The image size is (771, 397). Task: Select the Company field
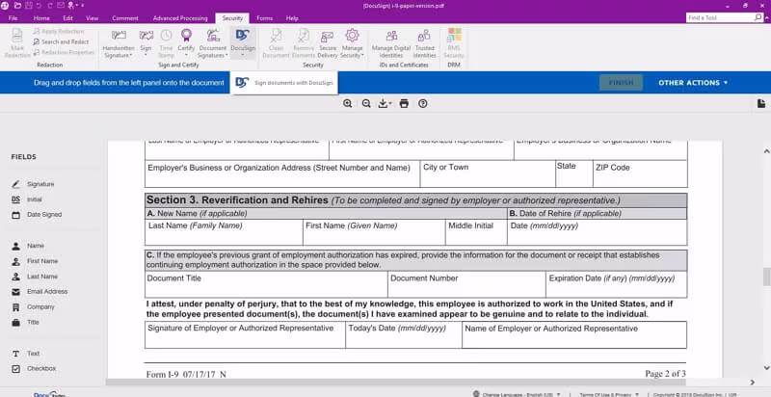click(34, 307)
